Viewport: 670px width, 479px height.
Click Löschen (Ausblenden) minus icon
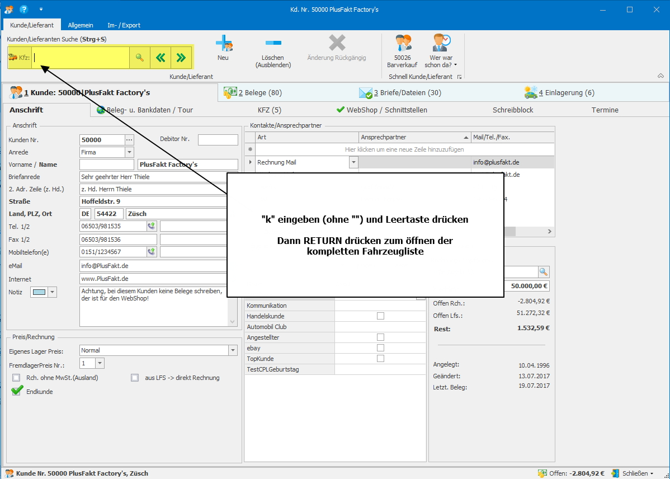click(273, 43)
